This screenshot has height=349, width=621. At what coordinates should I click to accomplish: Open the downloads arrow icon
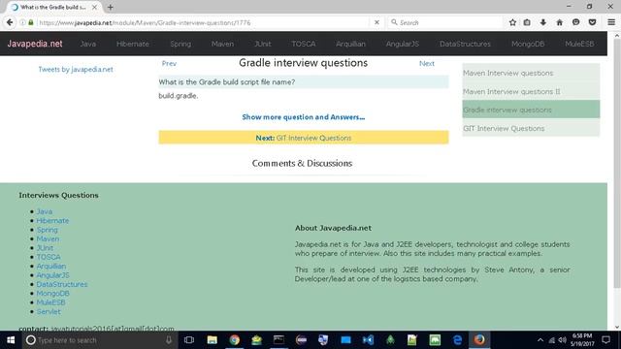pyautogui.click(x=543, y=22)
